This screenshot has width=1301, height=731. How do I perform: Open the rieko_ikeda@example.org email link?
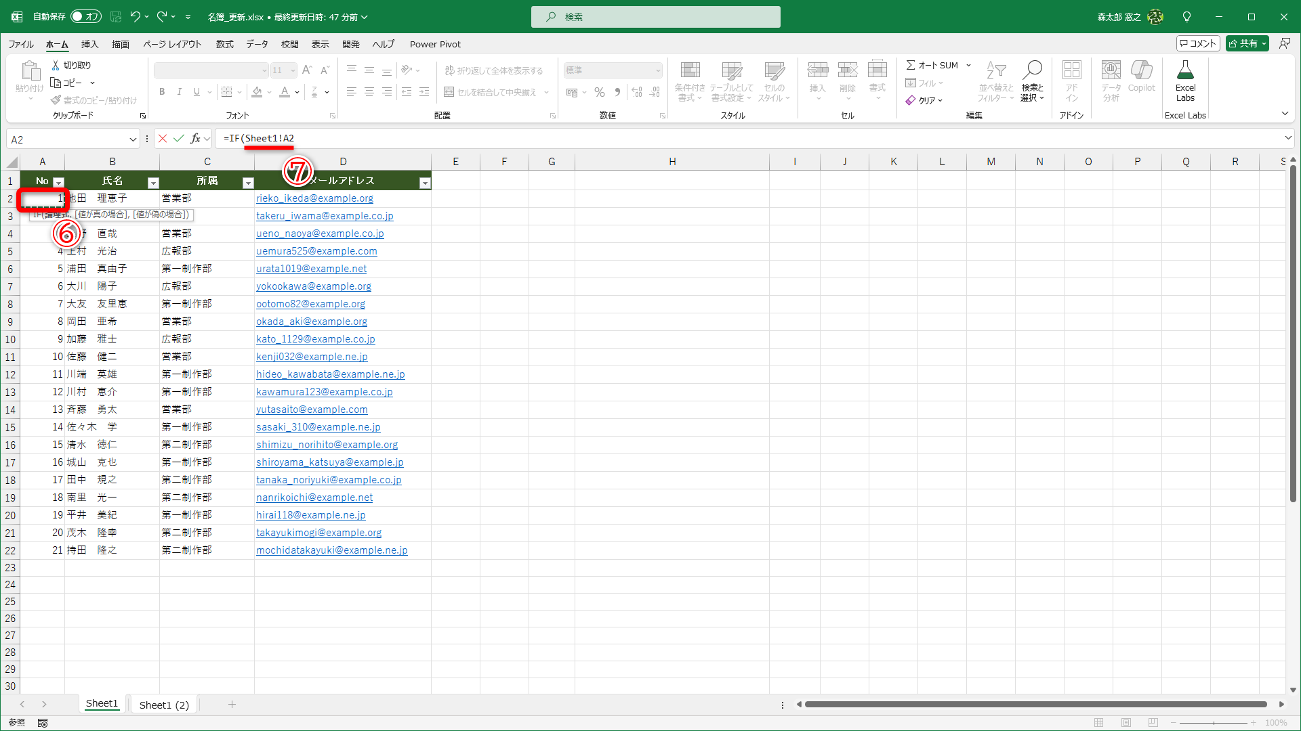tap(314, 198)
